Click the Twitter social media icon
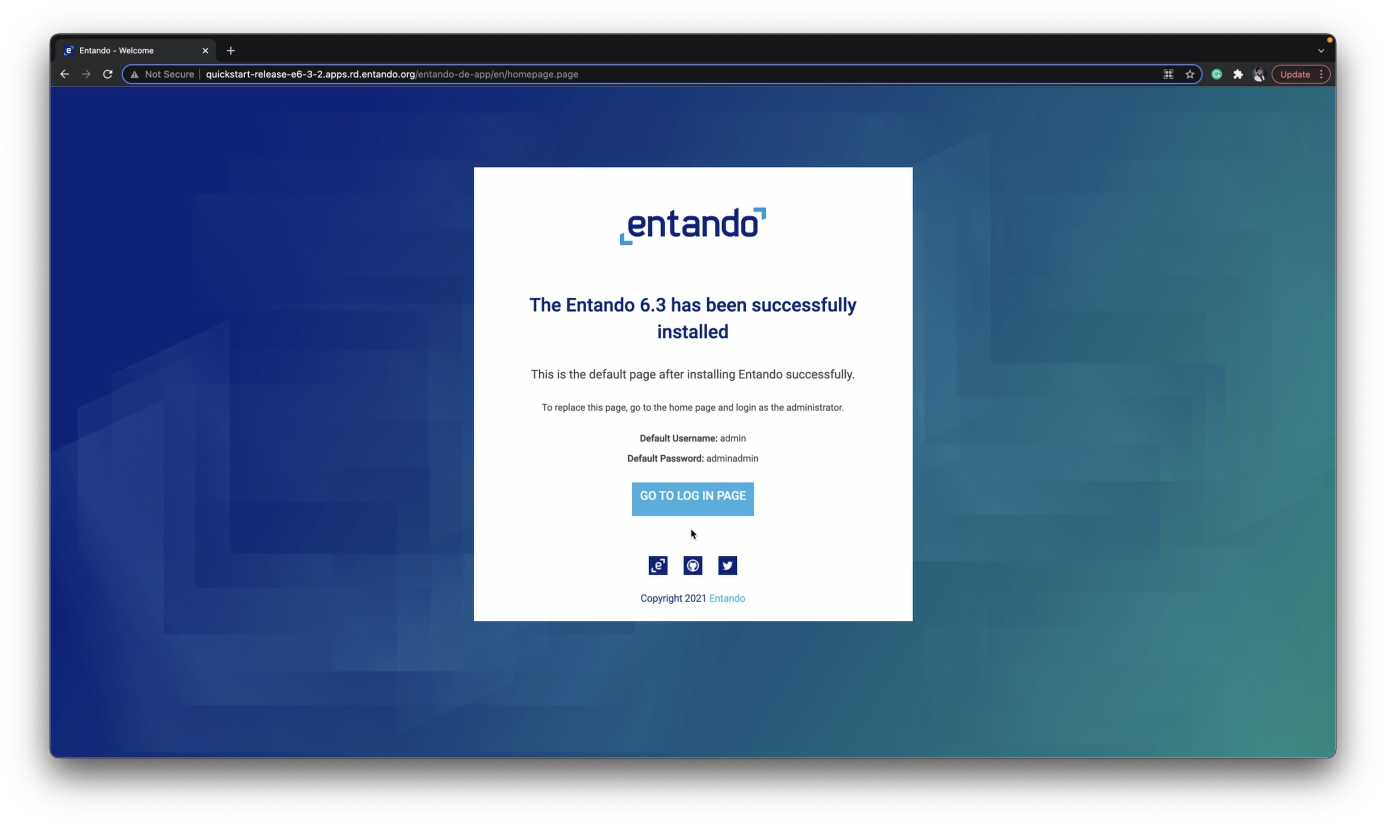The image size is (1386, 824). [x=728, y=565]
